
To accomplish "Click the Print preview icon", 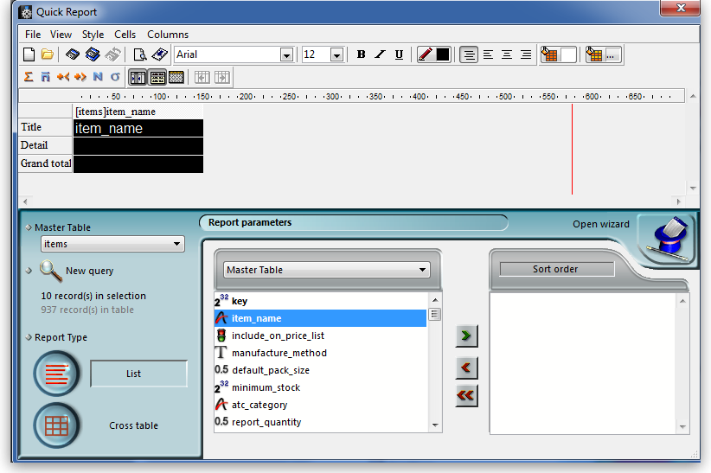I will pyautogui.click(x=139, y=54).
